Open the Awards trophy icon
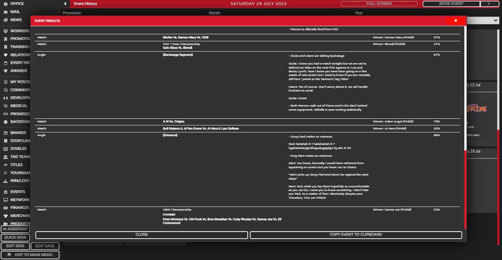502x260 pixels. 6,71
